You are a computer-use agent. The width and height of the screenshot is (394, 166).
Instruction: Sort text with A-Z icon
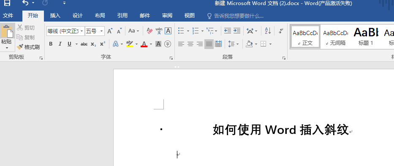point(268,31)
